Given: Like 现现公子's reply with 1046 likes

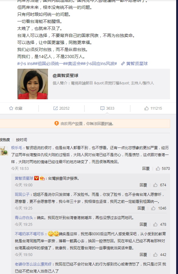Looking at the screenshot, I should [153, 208].
